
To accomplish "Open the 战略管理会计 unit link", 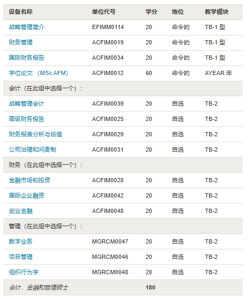I will pos(26,104).
